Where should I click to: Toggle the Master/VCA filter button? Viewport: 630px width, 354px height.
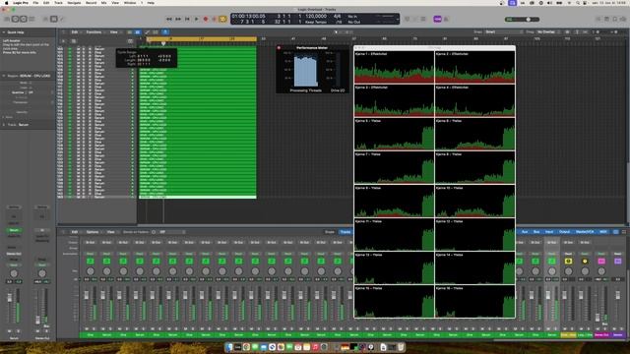tap(585, 232)
